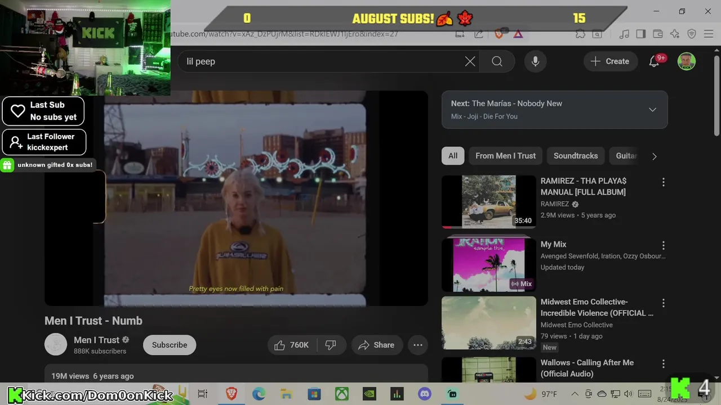Open YouTube notifications bell
721x405 pixels.
coord(655,61)
